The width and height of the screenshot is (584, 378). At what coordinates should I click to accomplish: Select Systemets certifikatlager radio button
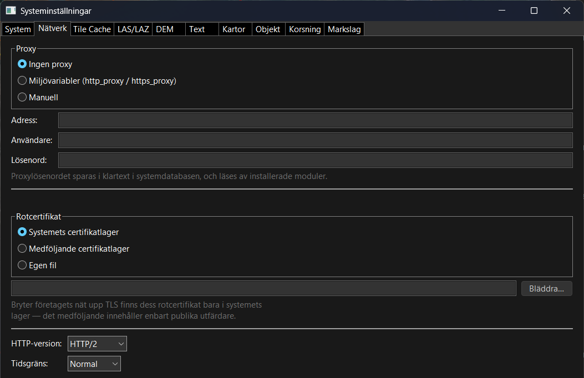click(68, 232)
